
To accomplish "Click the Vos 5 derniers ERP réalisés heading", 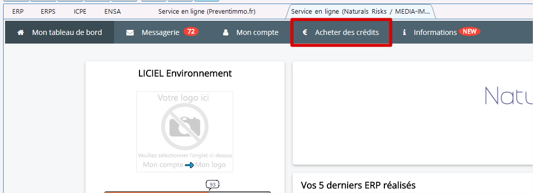I will pos(358,185).
